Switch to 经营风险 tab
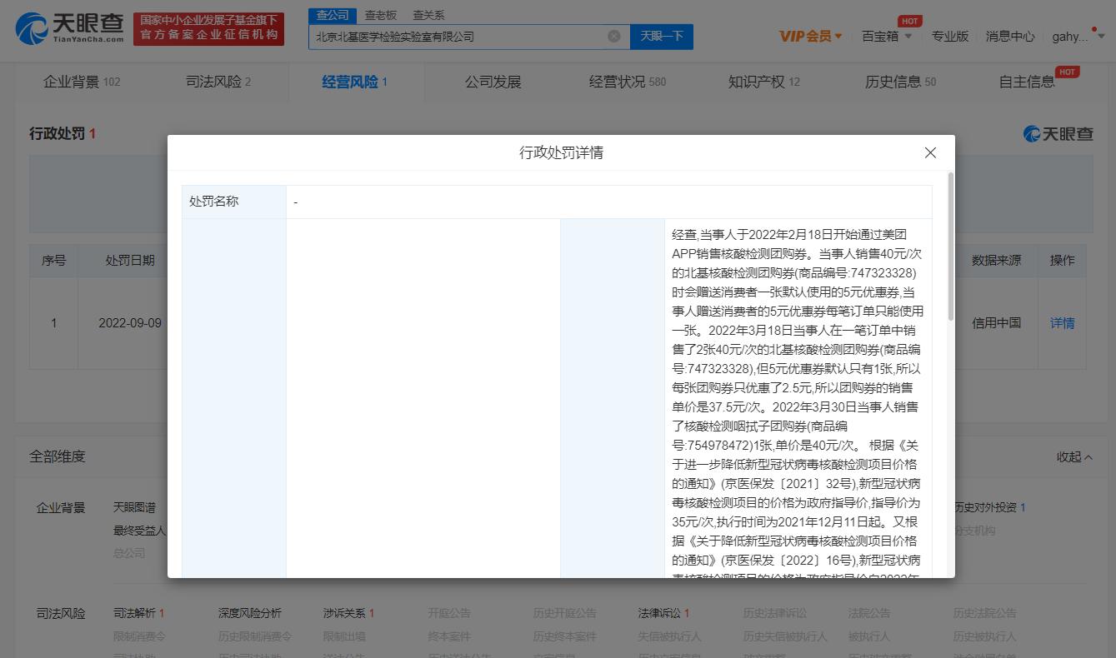Screen dimensions: 1116x658 click(355, 82)
